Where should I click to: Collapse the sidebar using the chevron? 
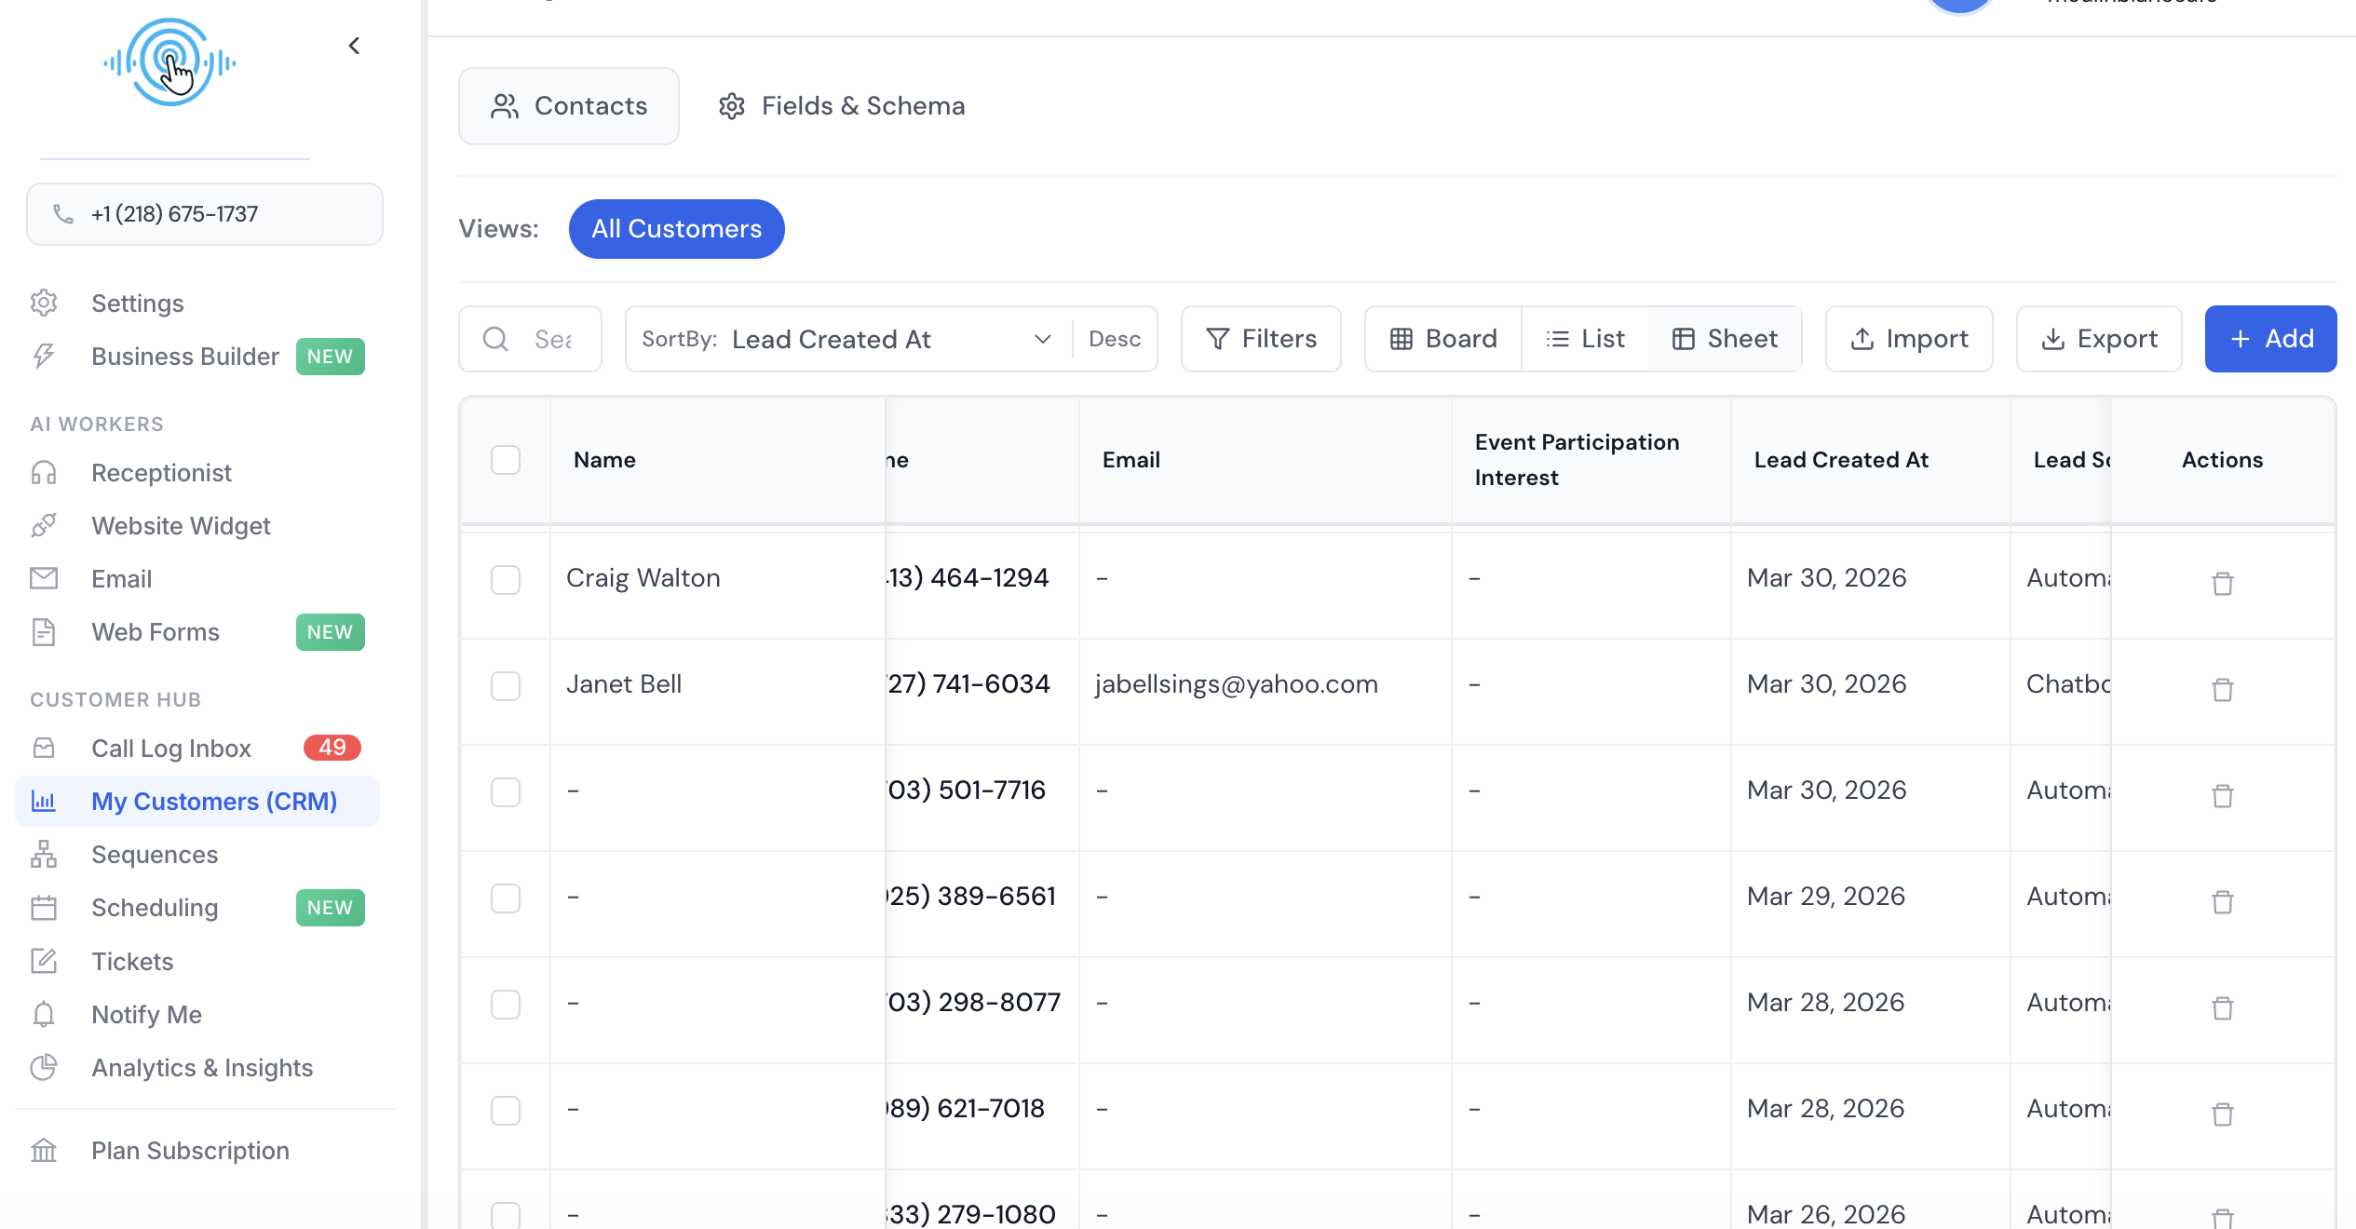point(354,45)
